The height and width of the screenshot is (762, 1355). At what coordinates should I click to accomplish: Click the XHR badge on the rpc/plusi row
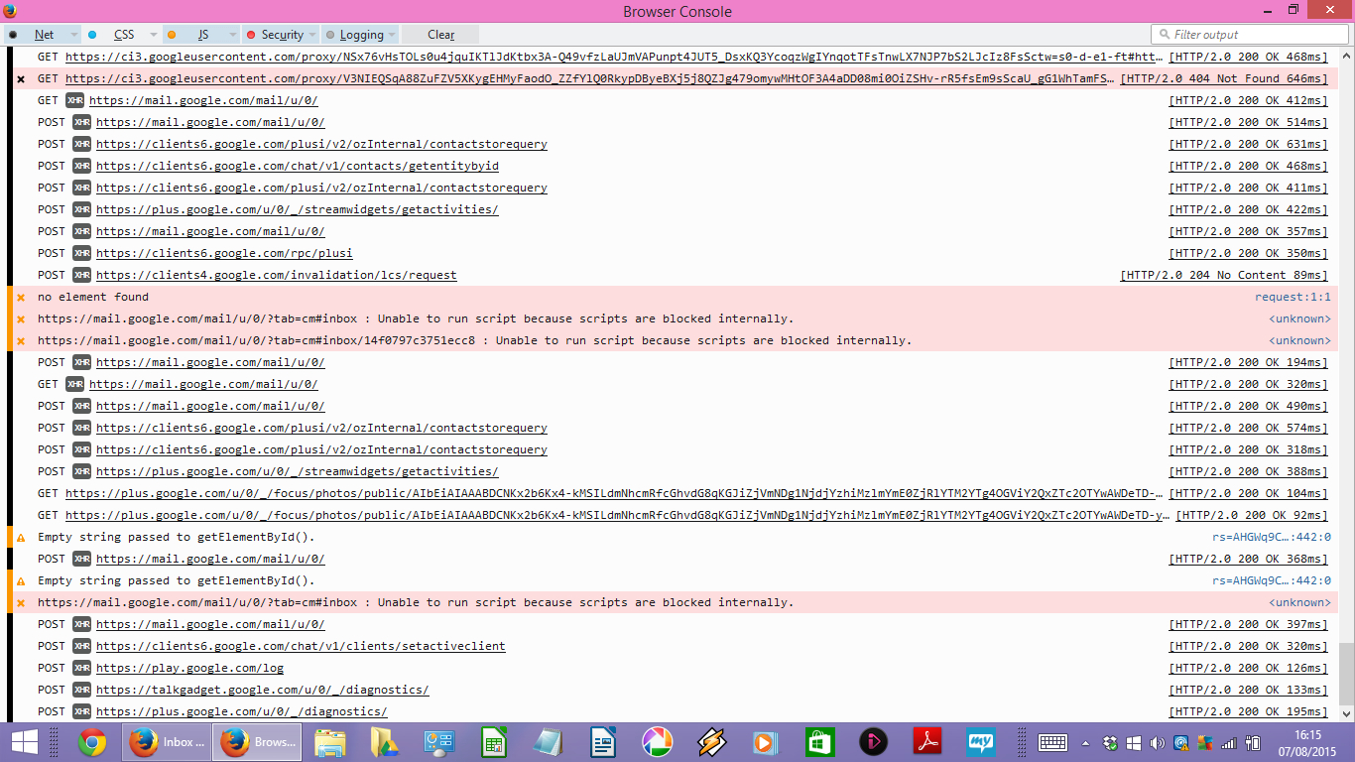[82, 253]
